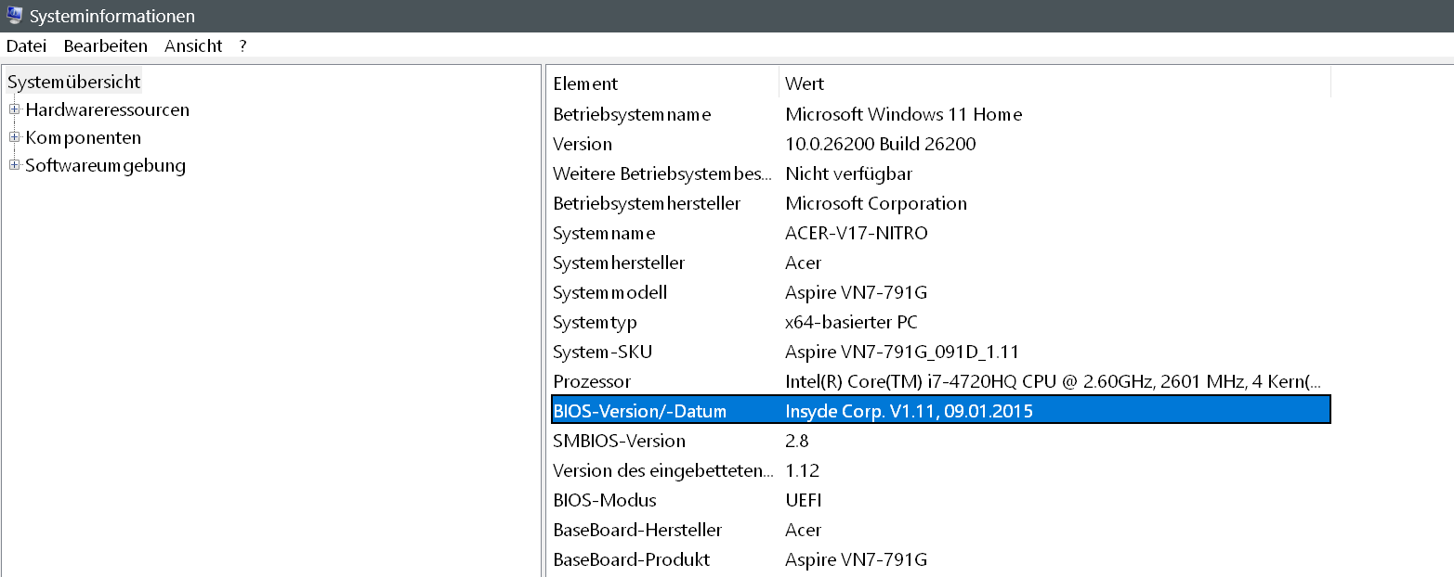Select the Hardwareressourcen tree item

pos(108,109)
